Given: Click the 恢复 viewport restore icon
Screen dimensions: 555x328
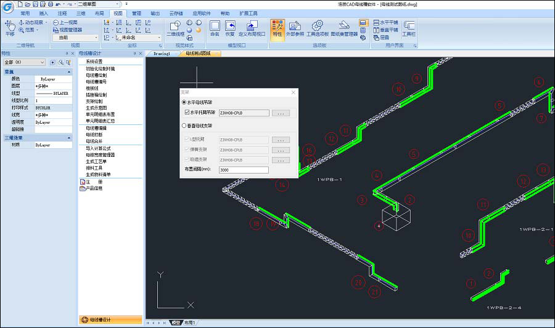Looking at the screenshot, I should pyautogui.click(x=230, y=26).
